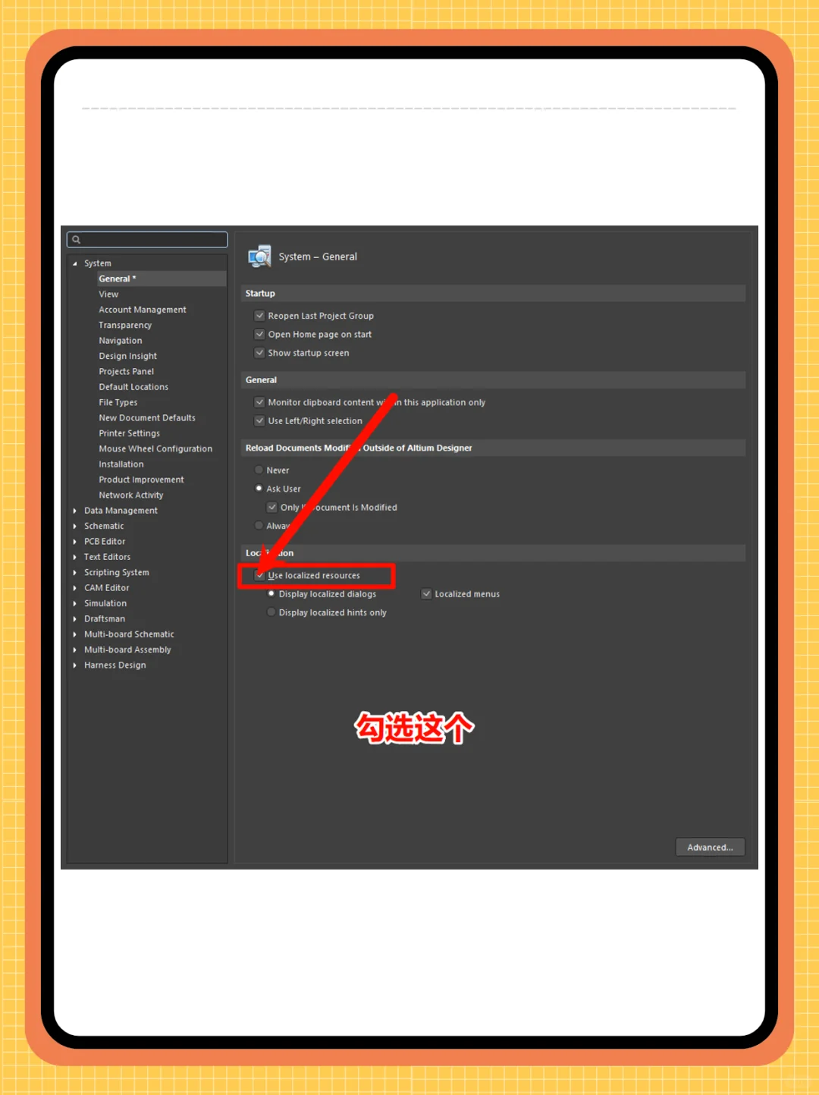The image size is (819, 1095).
Task: Select Navigation in the System tree
Action: [x=121, y=341]
